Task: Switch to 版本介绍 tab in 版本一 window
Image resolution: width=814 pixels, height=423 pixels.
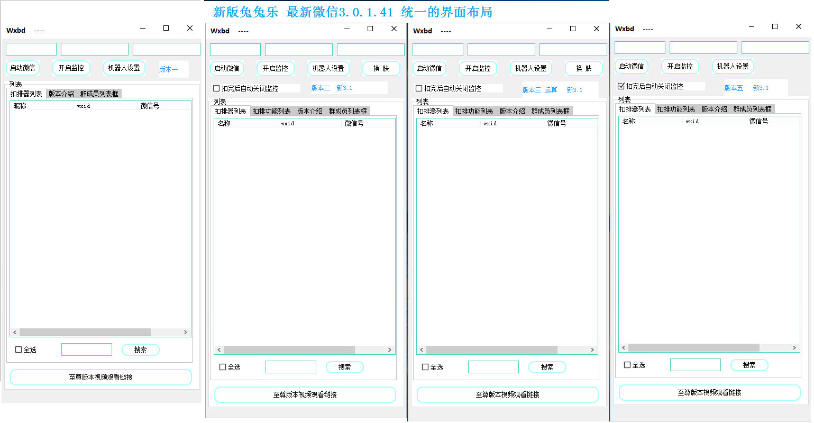Action: 61,94
